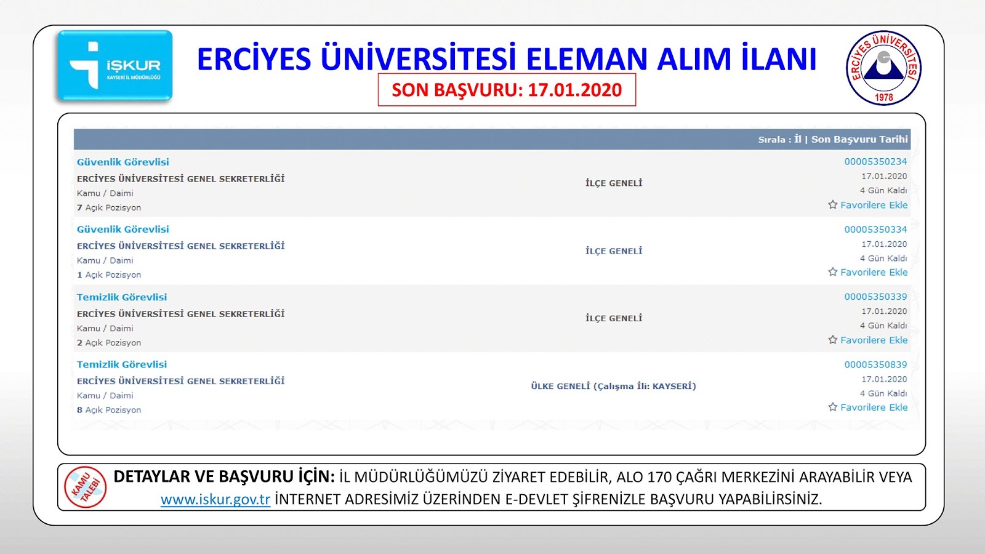985x554 pixels.
Task: Add listing 00005350334 via Favorilere Ekle
Action: tap(874, 272)
